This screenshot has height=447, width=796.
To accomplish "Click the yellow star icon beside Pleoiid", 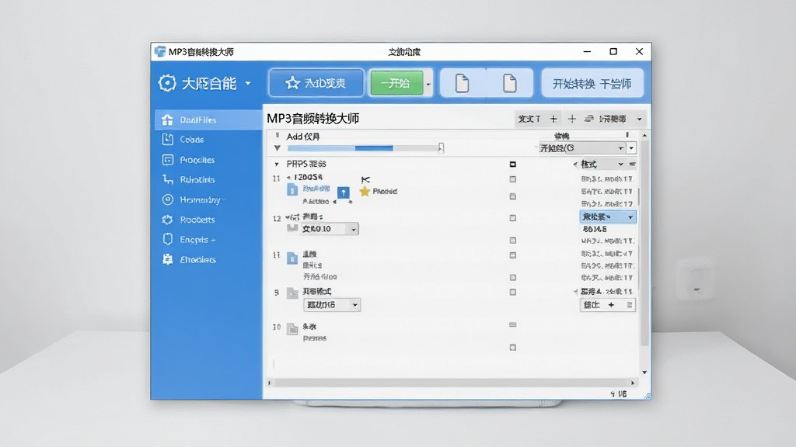I will pyautogui.click(x=365, y=191).
